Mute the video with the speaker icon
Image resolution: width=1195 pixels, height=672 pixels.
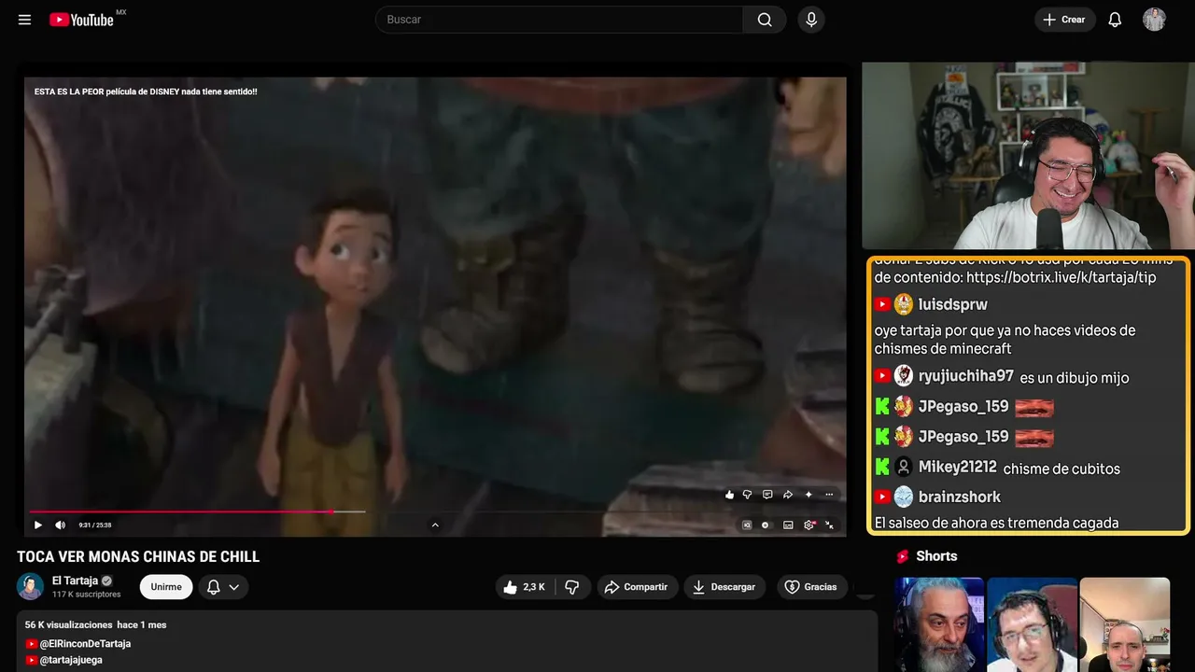coord(61,525)
